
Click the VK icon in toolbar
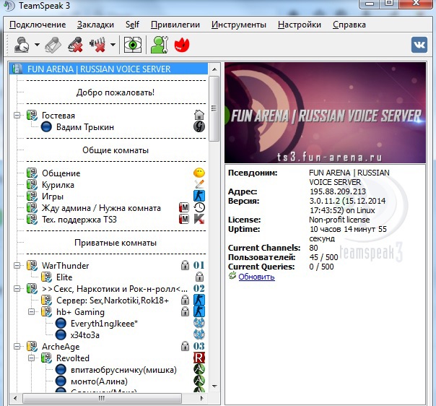pyautogui.click(x=419, y=45)
